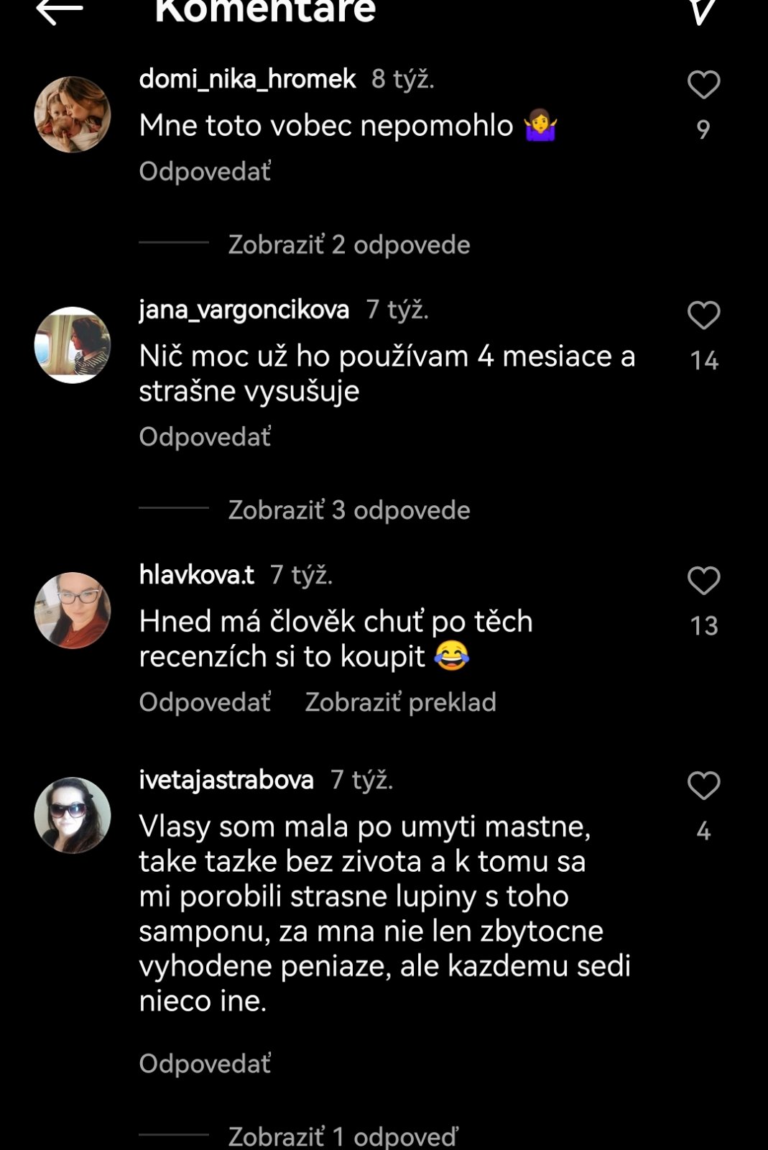Open username link hlavkova.t

[196, 575]
